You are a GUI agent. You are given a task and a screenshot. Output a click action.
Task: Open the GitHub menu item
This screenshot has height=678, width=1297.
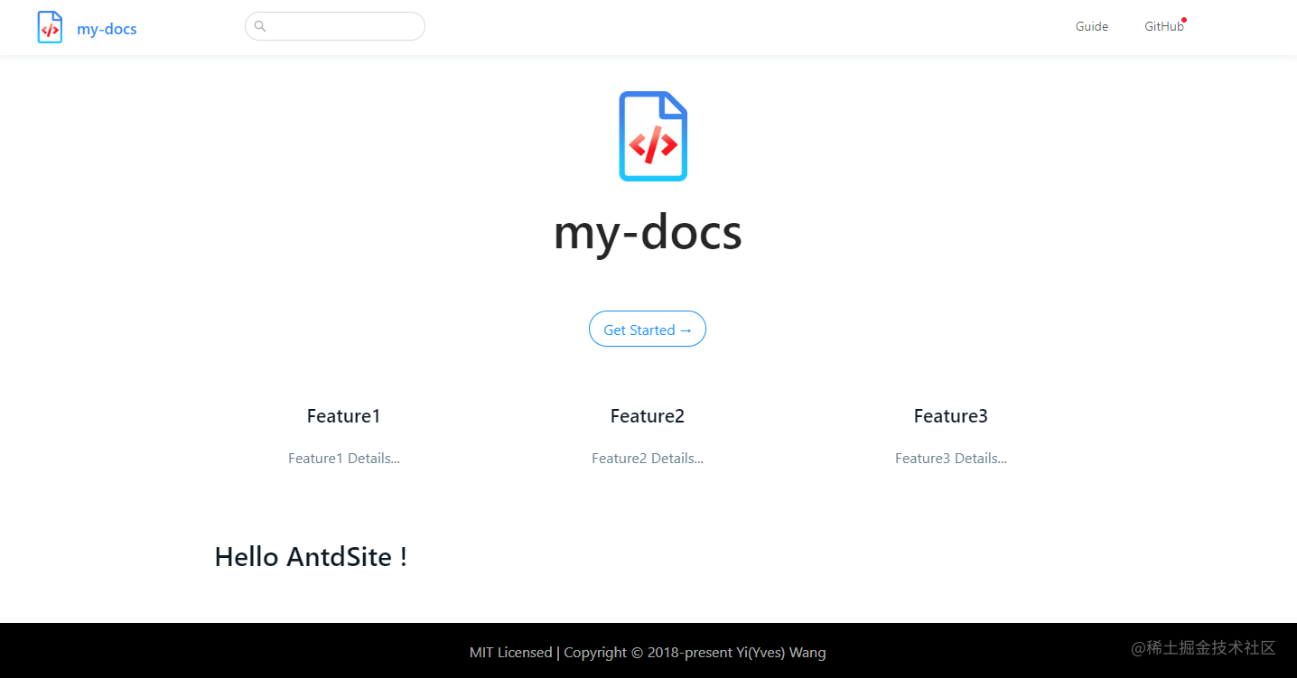coord(1162,26)
